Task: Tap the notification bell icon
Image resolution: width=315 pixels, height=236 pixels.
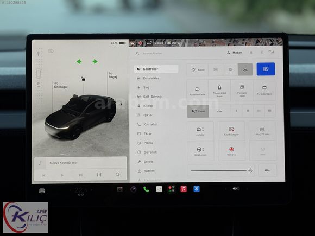Action: tap(251, 53)
